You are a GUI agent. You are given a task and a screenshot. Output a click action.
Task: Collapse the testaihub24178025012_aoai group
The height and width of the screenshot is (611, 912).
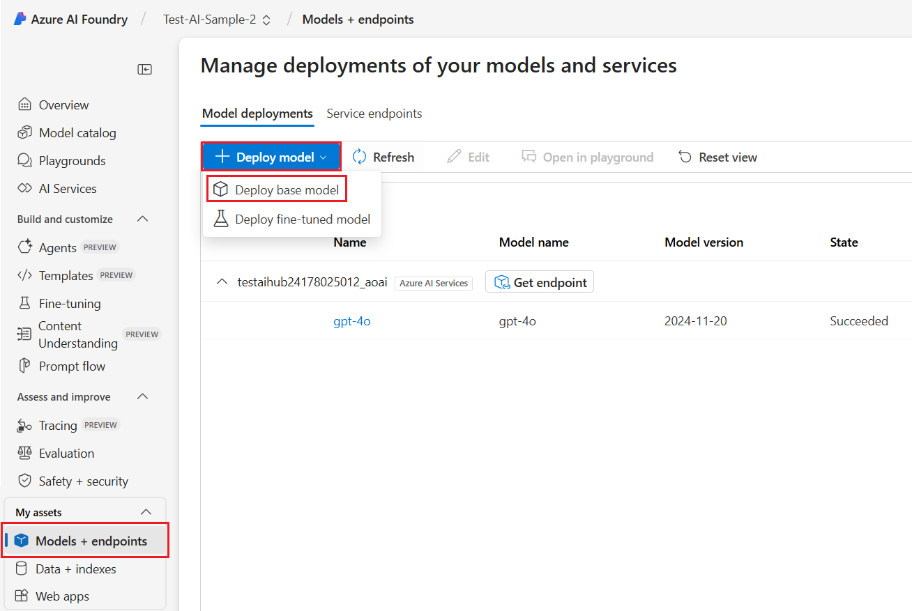click(x=222, y=282)
